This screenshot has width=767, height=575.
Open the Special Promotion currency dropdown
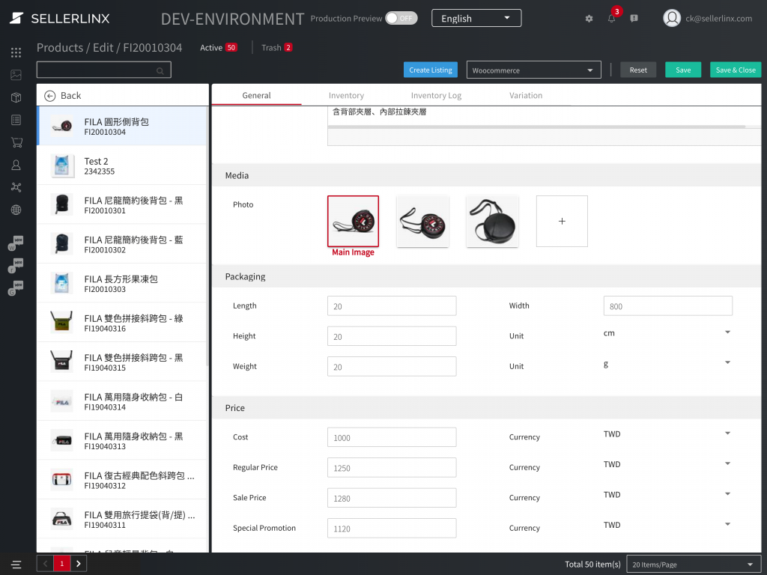[667, 525]
